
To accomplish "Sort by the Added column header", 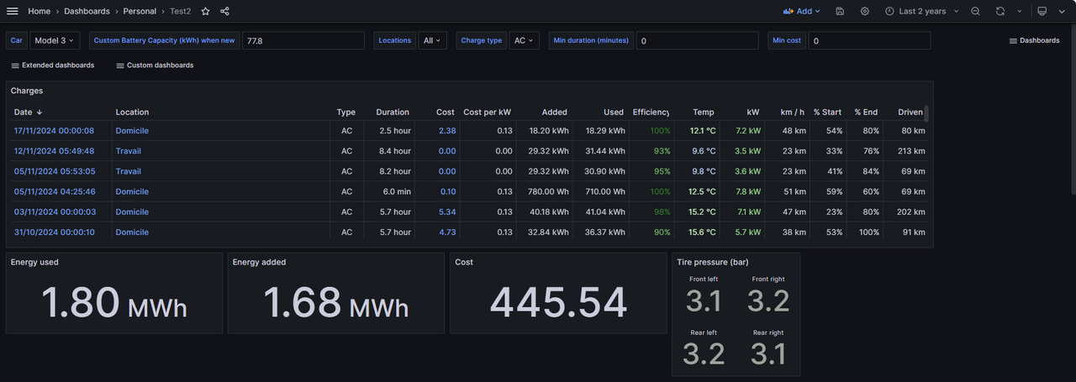I will pos(554,112).
